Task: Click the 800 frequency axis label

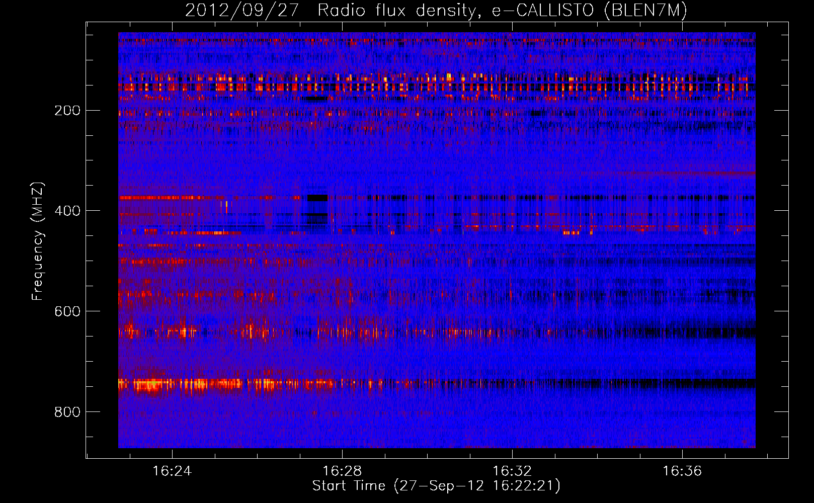Action: pos(67,412)
